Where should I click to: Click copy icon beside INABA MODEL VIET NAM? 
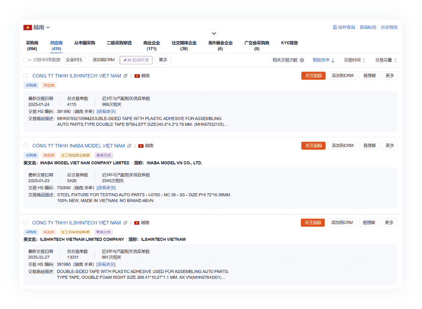(x=129, y=146)
